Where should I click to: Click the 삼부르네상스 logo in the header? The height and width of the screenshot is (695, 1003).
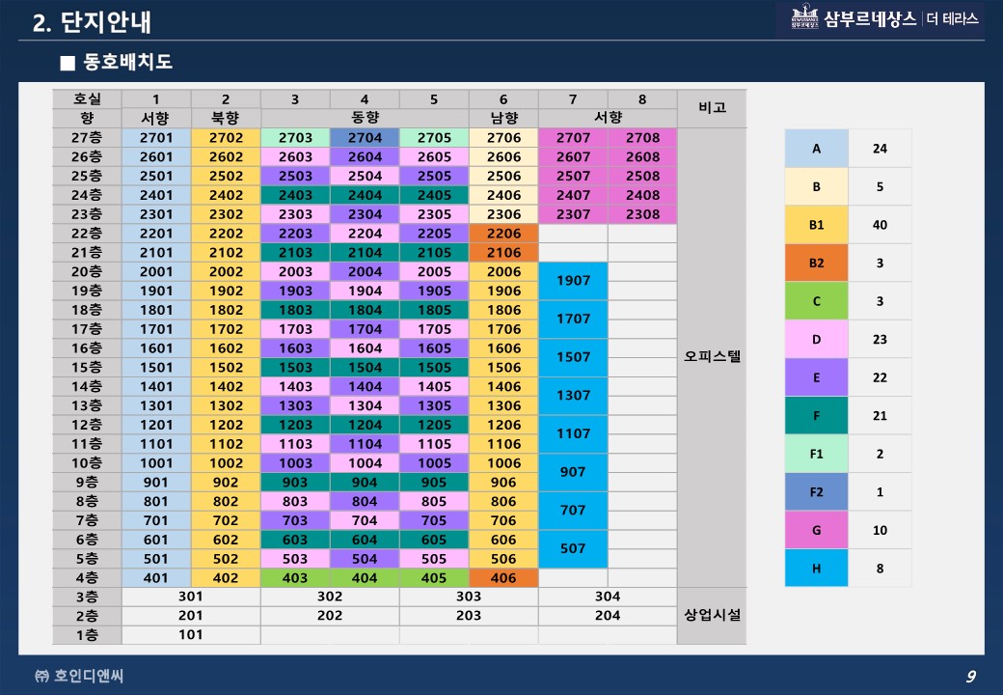click(x=853, y=19)
